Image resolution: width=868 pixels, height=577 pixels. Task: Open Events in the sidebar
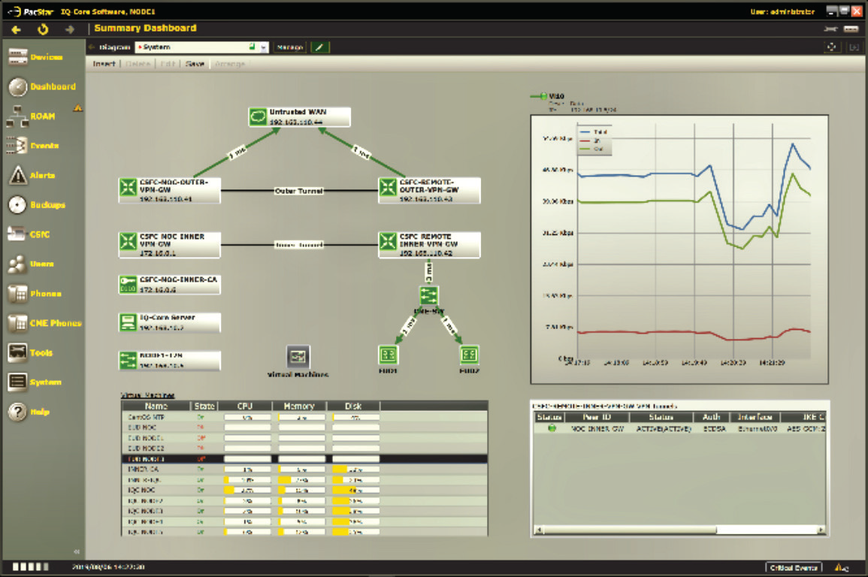32,146
